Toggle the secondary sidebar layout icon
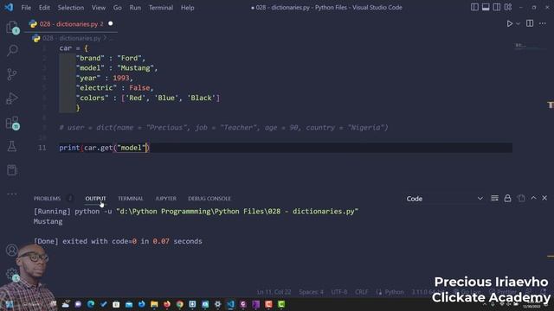This screenshot has width=554, height=311. [x=497, y=7]
